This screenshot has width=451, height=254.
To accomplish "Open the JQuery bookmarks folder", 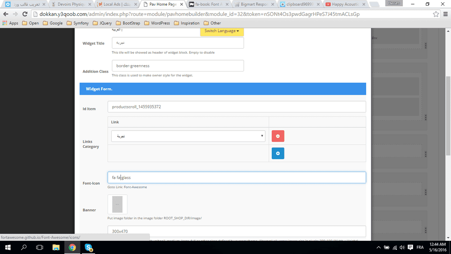I will pos(103,23).
